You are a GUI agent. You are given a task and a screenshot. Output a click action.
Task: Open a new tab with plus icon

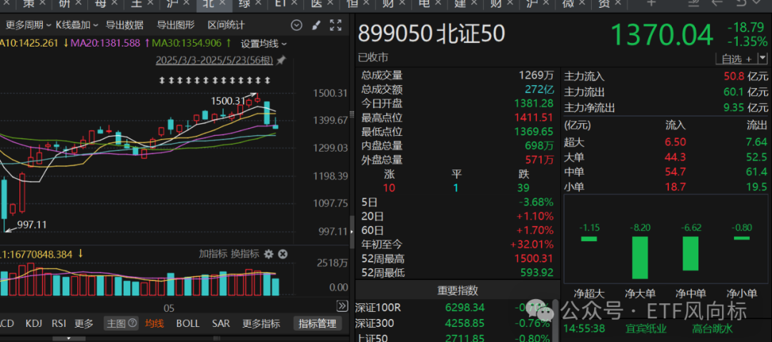[x=651, y=4]
